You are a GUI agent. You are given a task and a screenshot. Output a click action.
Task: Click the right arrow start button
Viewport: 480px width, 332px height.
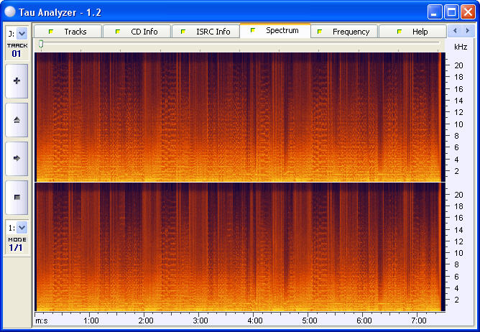pyautogui.click(x=17, y=158)
